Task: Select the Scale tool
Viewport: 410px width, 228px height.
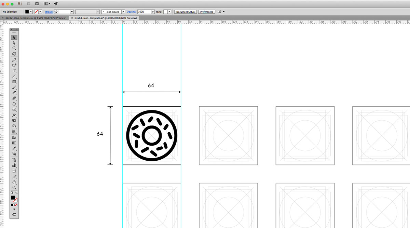Action: pyautogui.click(x=14, y=109)
